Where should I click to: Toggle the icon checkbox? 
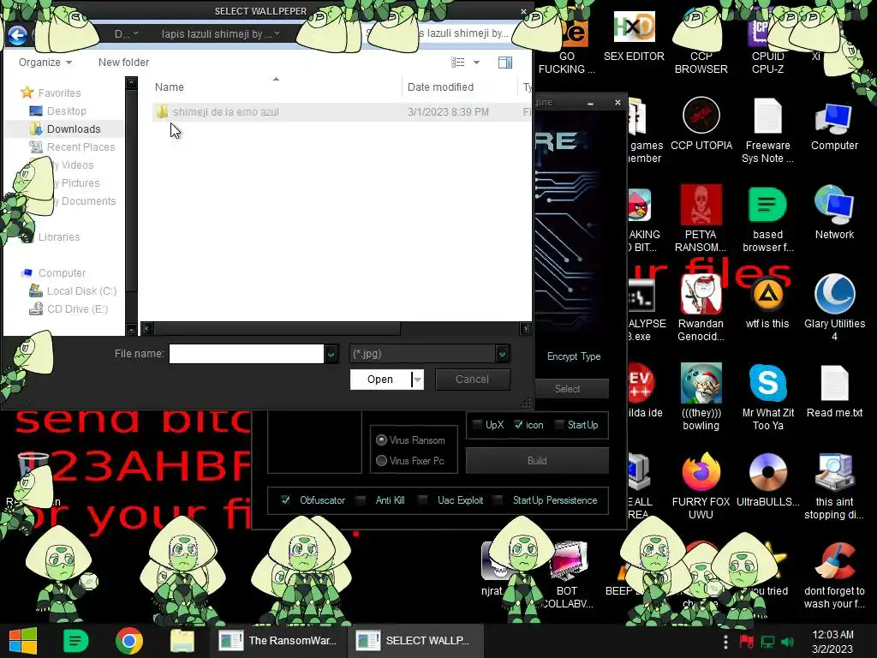518,425
